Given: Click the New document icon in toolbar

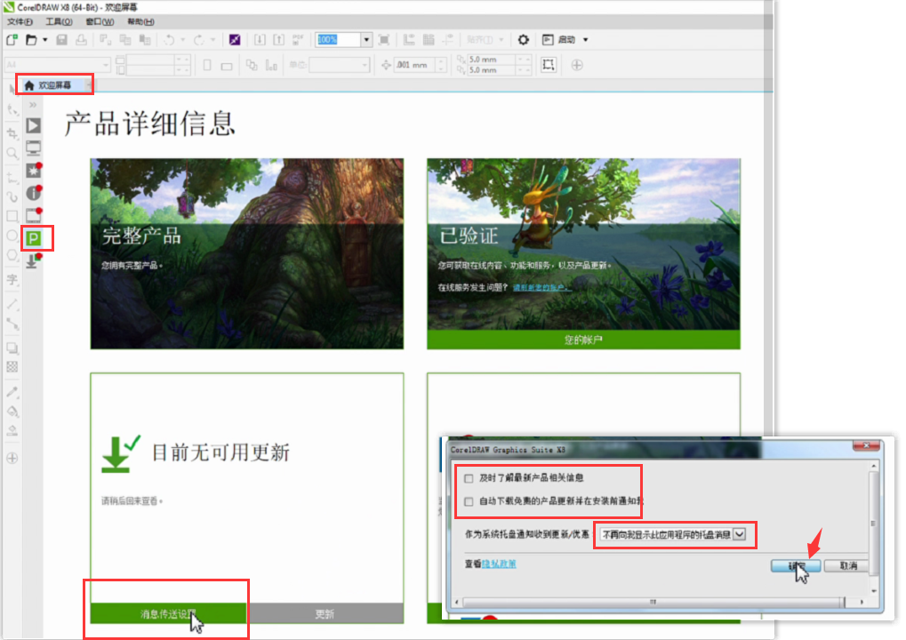Looking at the screenshot, I should (12, 40).
